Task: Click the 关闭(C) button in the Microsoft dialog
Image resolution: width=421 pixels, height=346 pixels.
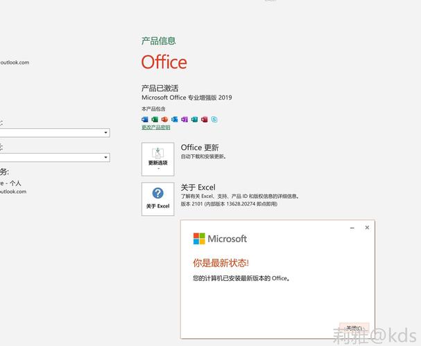Action: point(354,328)
